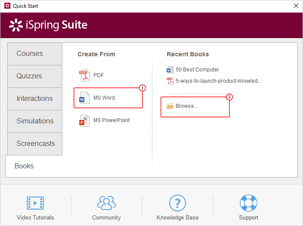The image size is (303, 226).
Task: Click the Browse... text link
Action: click(187, 106)
